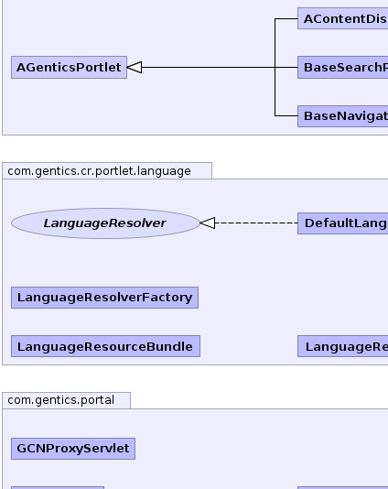Click the partially visible box at bottom right
Viewport: 388px width, 489px height.
click(x=343, y=487)
